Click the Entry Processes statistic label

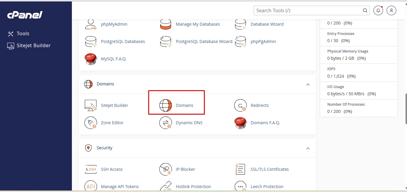341,34
